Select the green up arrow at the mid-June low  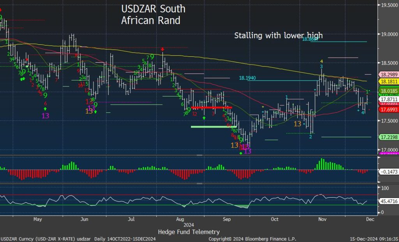pyautogui.click(x=95, y=112)
